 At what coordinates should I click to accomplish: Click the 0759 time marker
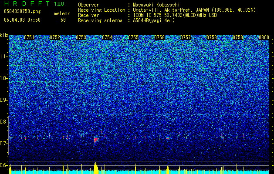[238, 37]
